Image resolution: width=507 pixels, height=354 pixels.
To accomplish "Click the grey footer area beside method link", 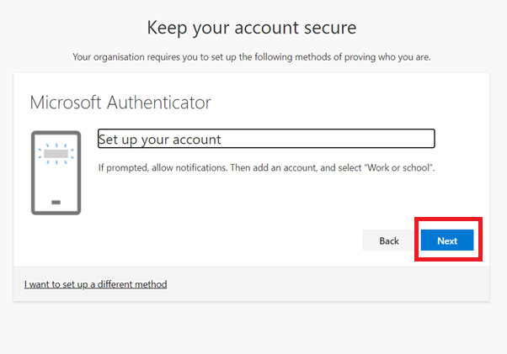I will click(x=323, y=284).
